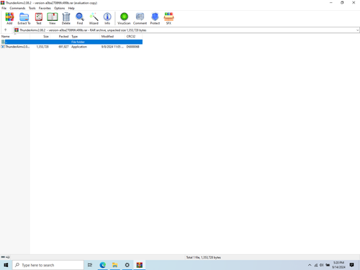360x270 pixels.
Task: Click the total files status bar text
Action: click(204, 257)
